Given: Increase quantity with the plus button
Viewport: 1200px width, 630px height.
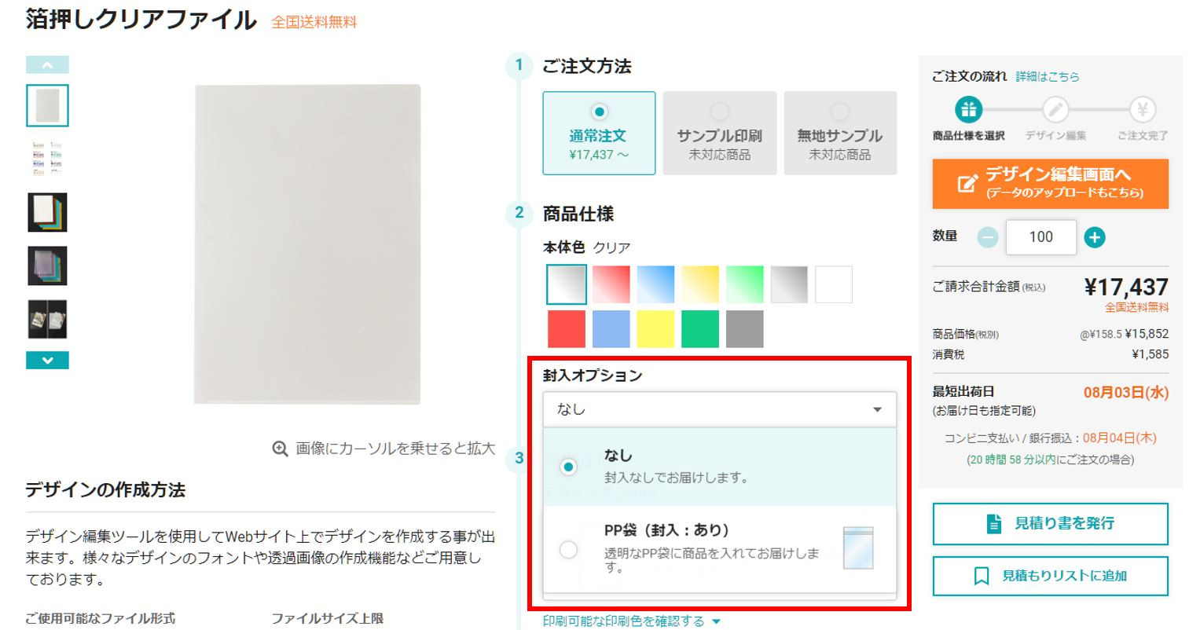Looking at the screenshot, I should [1094, 237].
